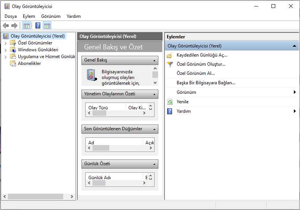Open help via the blue question mark toolbar icon
300x210 pixels.
tap(38, 25)
